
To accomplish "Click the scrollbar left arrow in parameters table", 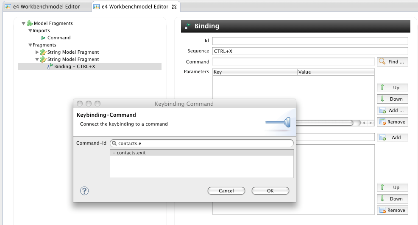I will 364,123.
